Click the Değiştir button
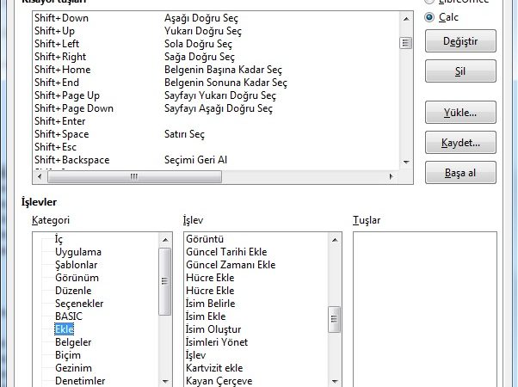Screen dimensions: 518x387 pos(459,41)
